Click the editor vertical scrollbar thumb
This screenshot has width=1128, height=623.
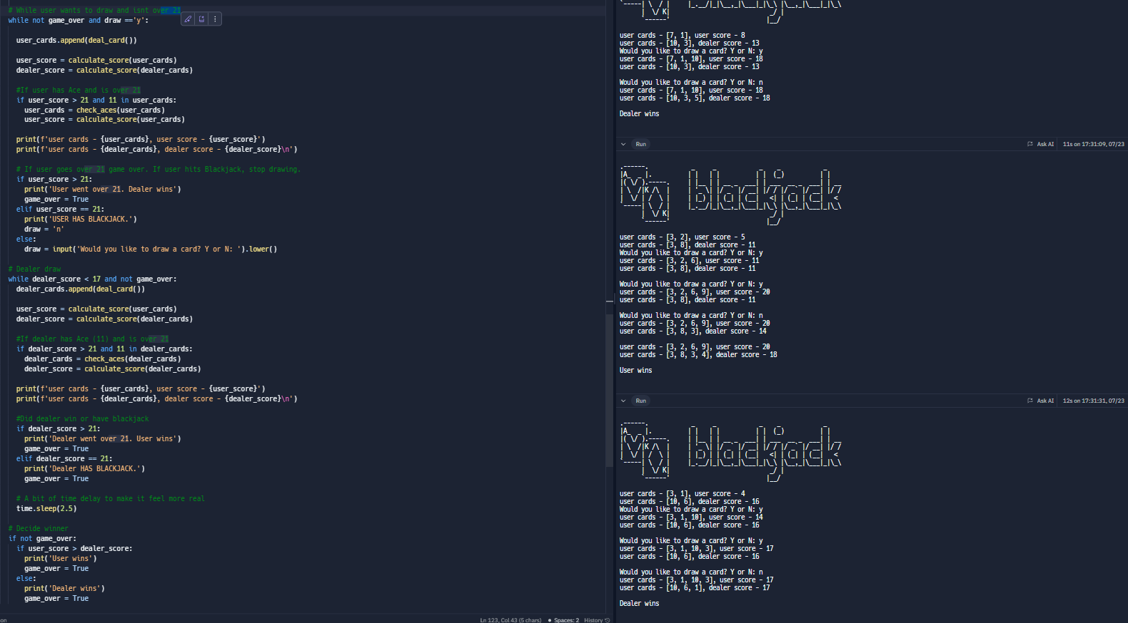pyautogui.click(x=610, y=385)
